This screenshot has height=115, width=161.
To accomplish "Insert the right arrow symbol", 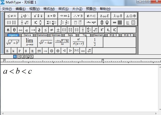I will pos(33,30).
